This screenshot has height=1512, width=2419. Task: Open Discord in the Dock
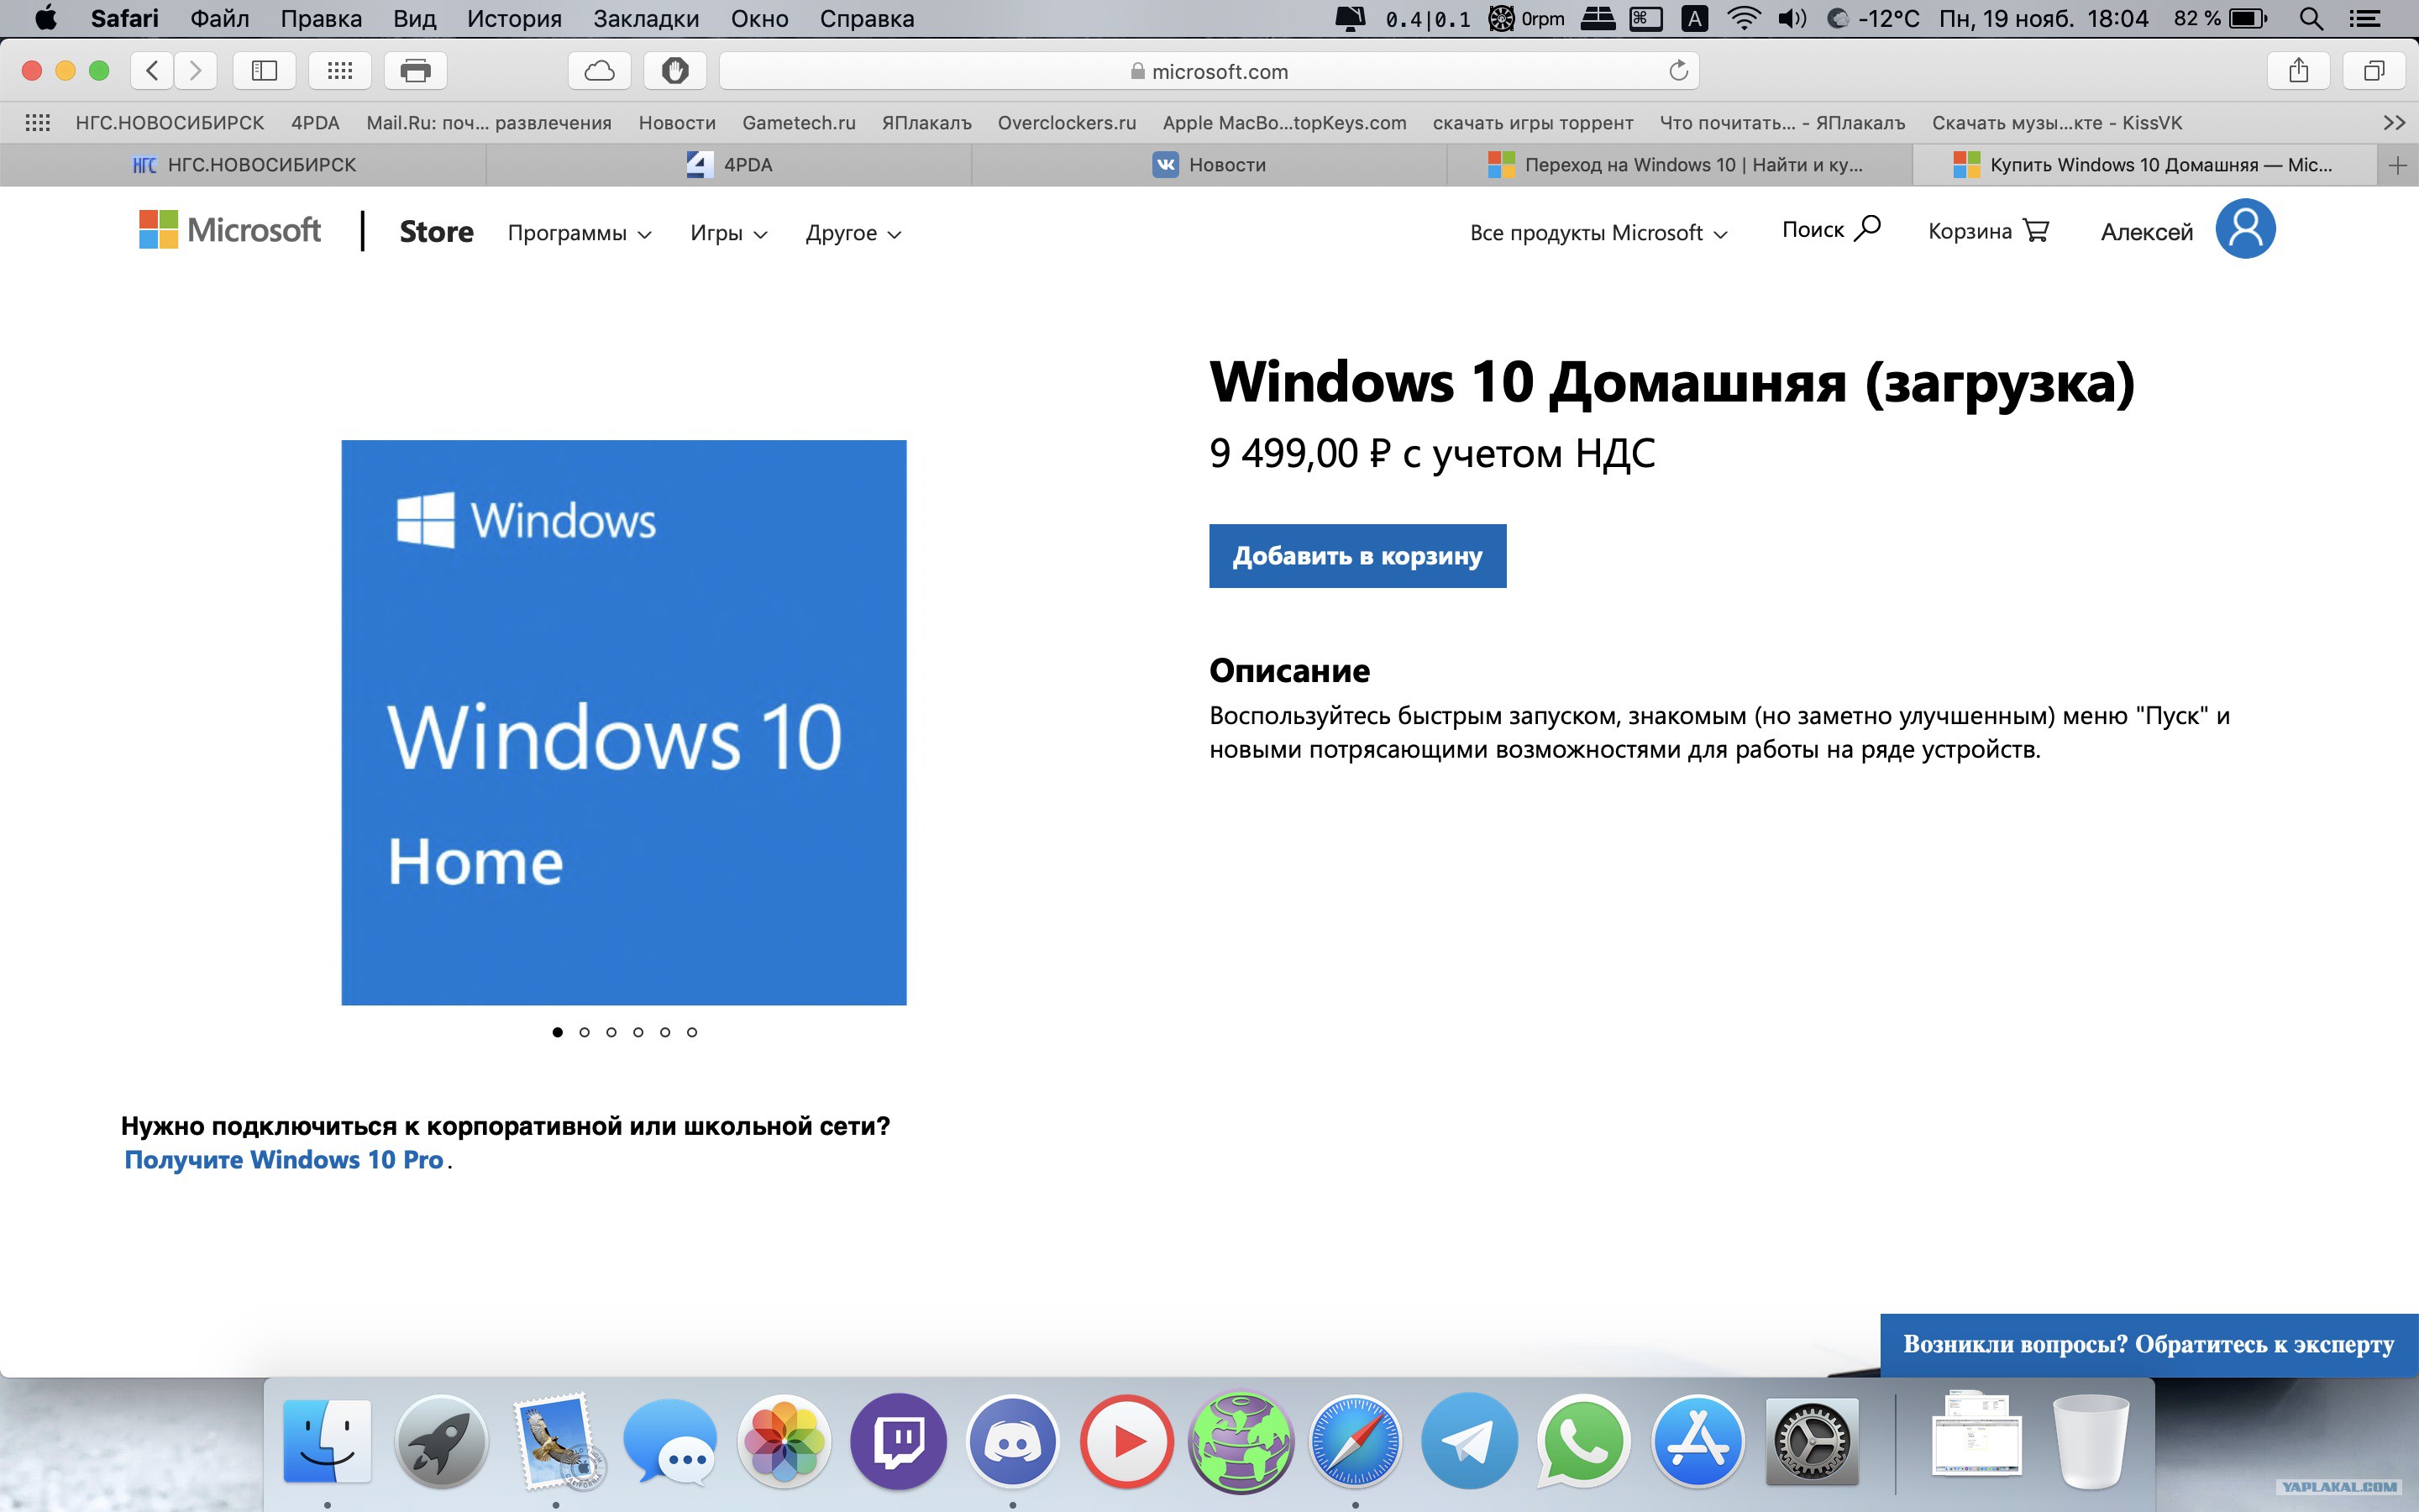[1013, 1441]
